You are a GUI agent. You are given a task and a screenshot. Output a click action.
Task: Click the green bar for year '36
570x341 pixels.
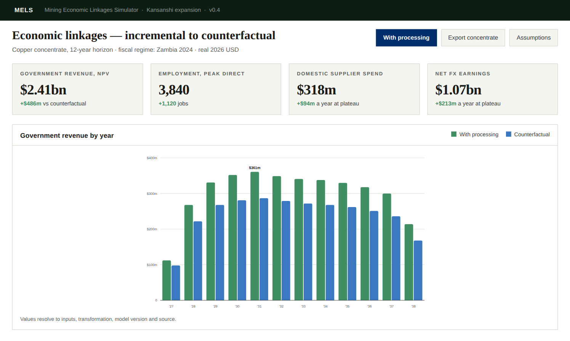tap(365, 244)
